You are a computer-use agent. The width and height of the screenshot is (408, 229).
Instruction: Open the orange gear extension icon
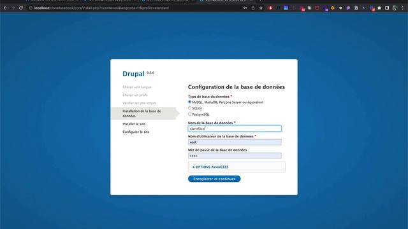(x=333, y=8)
